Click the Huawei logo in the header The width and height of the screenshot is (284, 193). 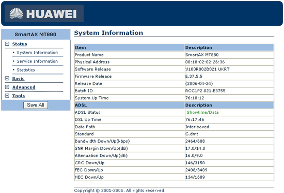(44, 13)
